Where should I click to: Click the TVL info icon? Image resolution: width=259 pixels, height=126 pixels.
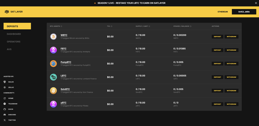pyautogui.click(x=111, y=26)
